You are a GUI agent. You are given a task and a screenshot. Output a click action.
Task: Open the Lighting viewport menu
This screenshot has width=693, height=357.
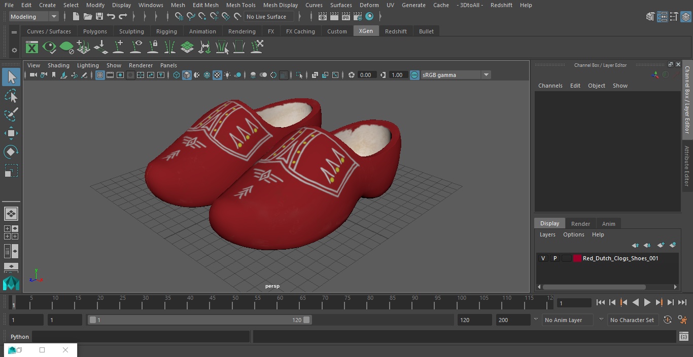click(x=88, y=65)
